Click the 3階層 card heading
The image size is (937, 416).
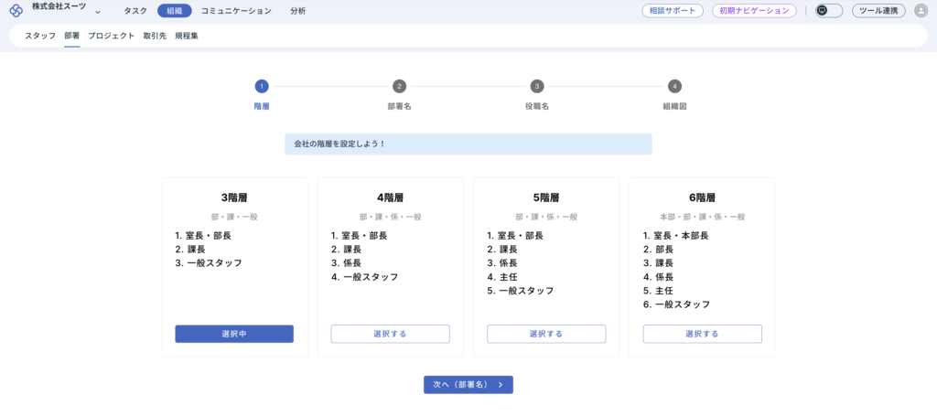(234, 197)
